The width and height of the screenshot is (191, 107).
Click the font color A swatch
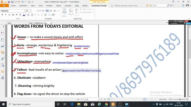[x=24, y=15]
